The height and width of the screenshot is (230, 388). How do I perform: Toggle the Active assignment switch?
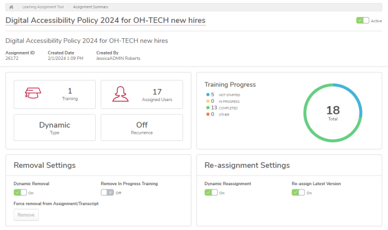point(363,21)
